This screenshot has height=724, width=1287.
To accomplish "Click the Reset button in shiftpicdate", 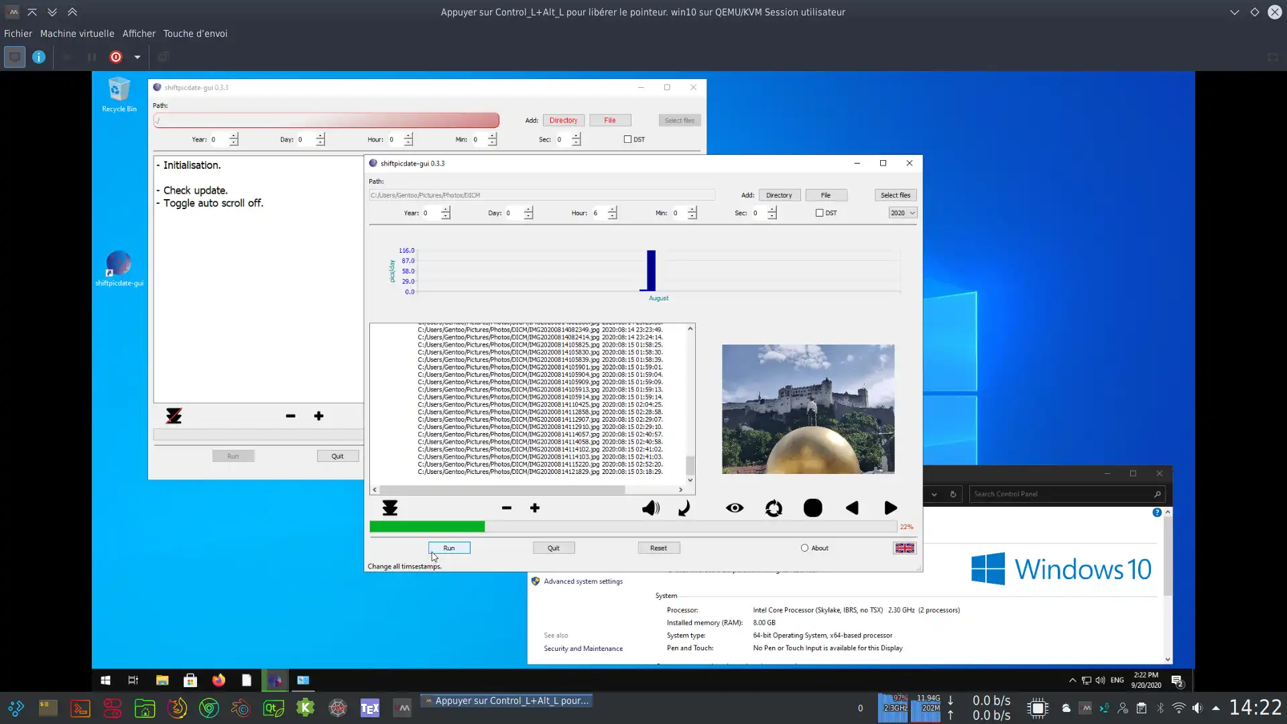I will click(x=658, y=547).
